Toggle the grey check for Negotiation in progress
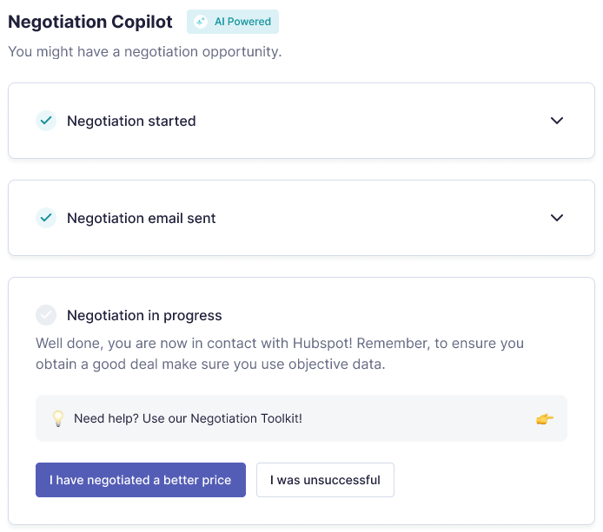Viewport: 603px width, 532px height. click(46, 315)
